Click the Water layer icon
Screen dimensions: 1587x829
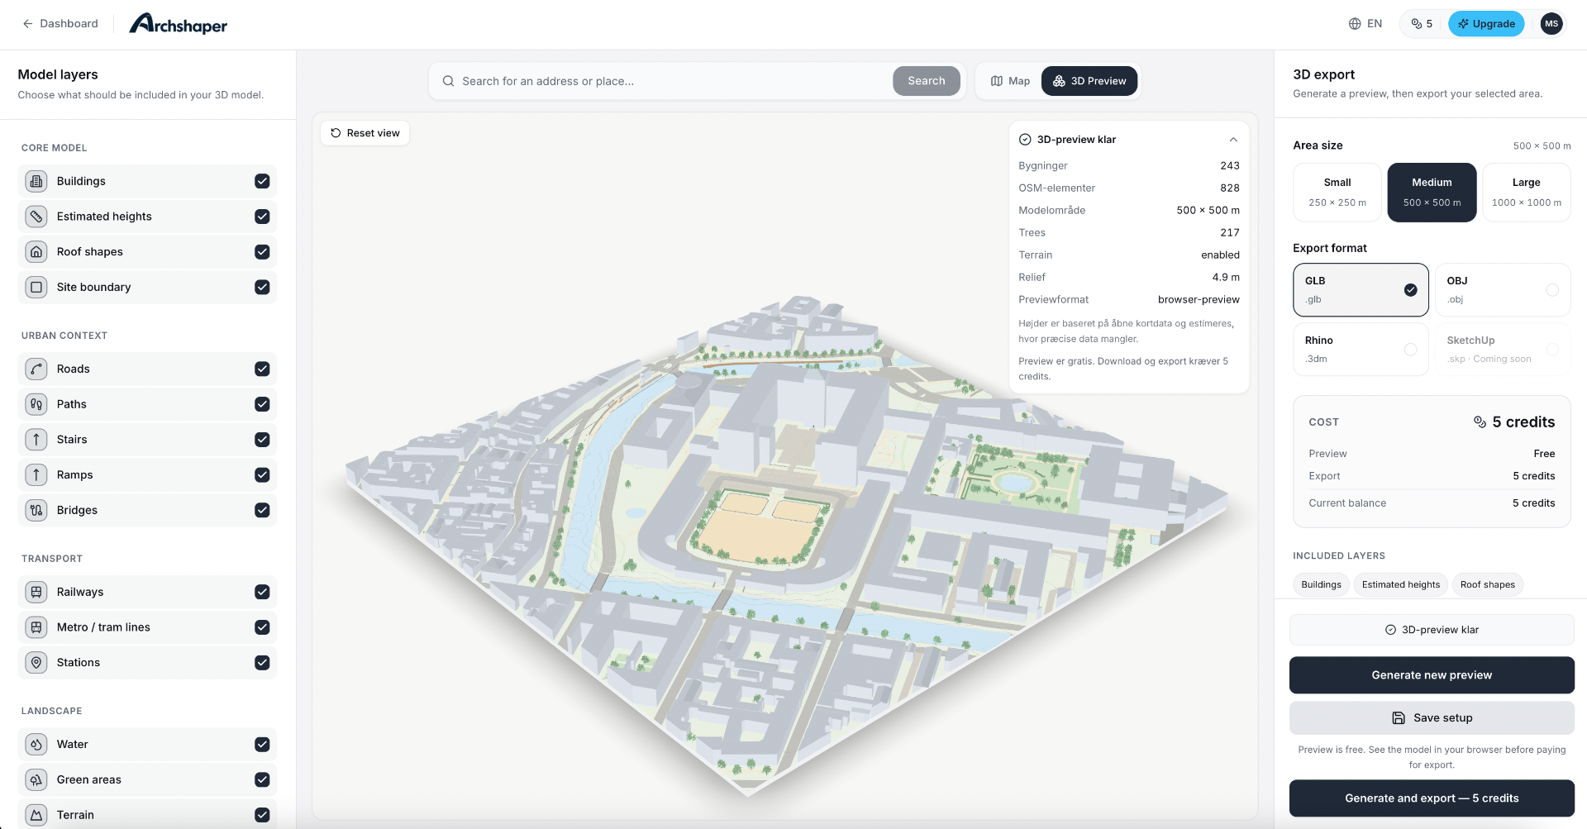pos(36,745)
